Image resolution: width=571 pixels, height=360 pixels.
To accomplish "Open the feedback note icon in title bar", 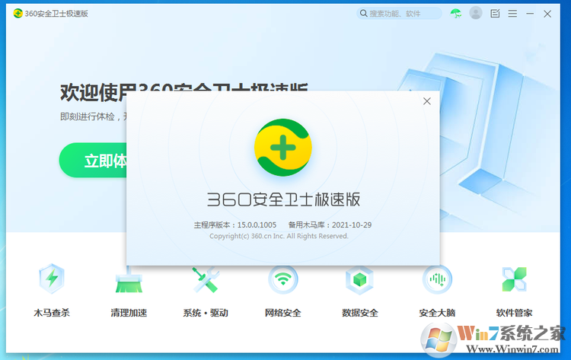I will (x=495, y=14).
